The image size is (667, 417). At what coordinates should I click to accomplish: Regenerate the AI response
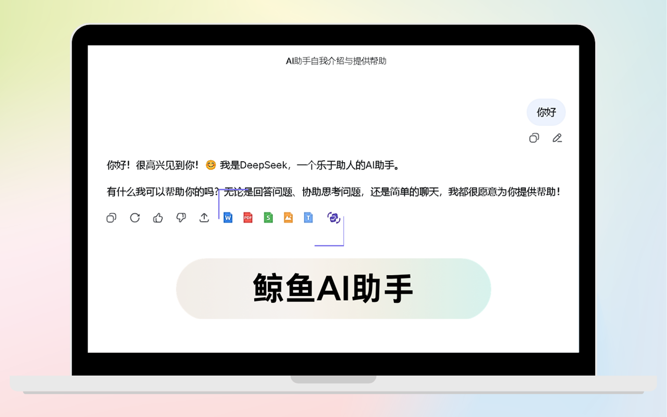(135, 218)
